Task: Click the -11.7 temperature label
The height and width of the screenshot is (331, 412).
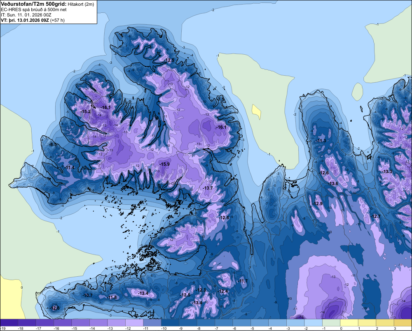Action: [243, 281]
